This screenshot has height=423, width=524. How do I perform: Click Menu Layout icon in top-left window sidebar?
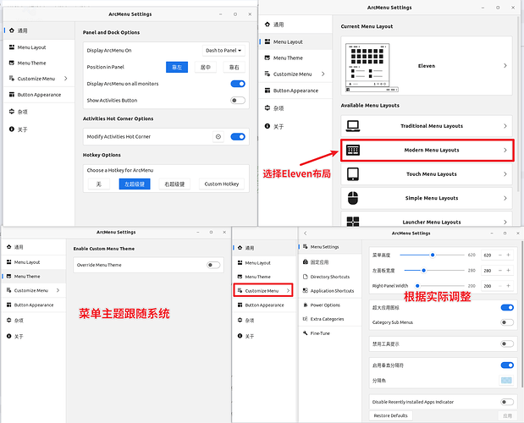[12, 47]
